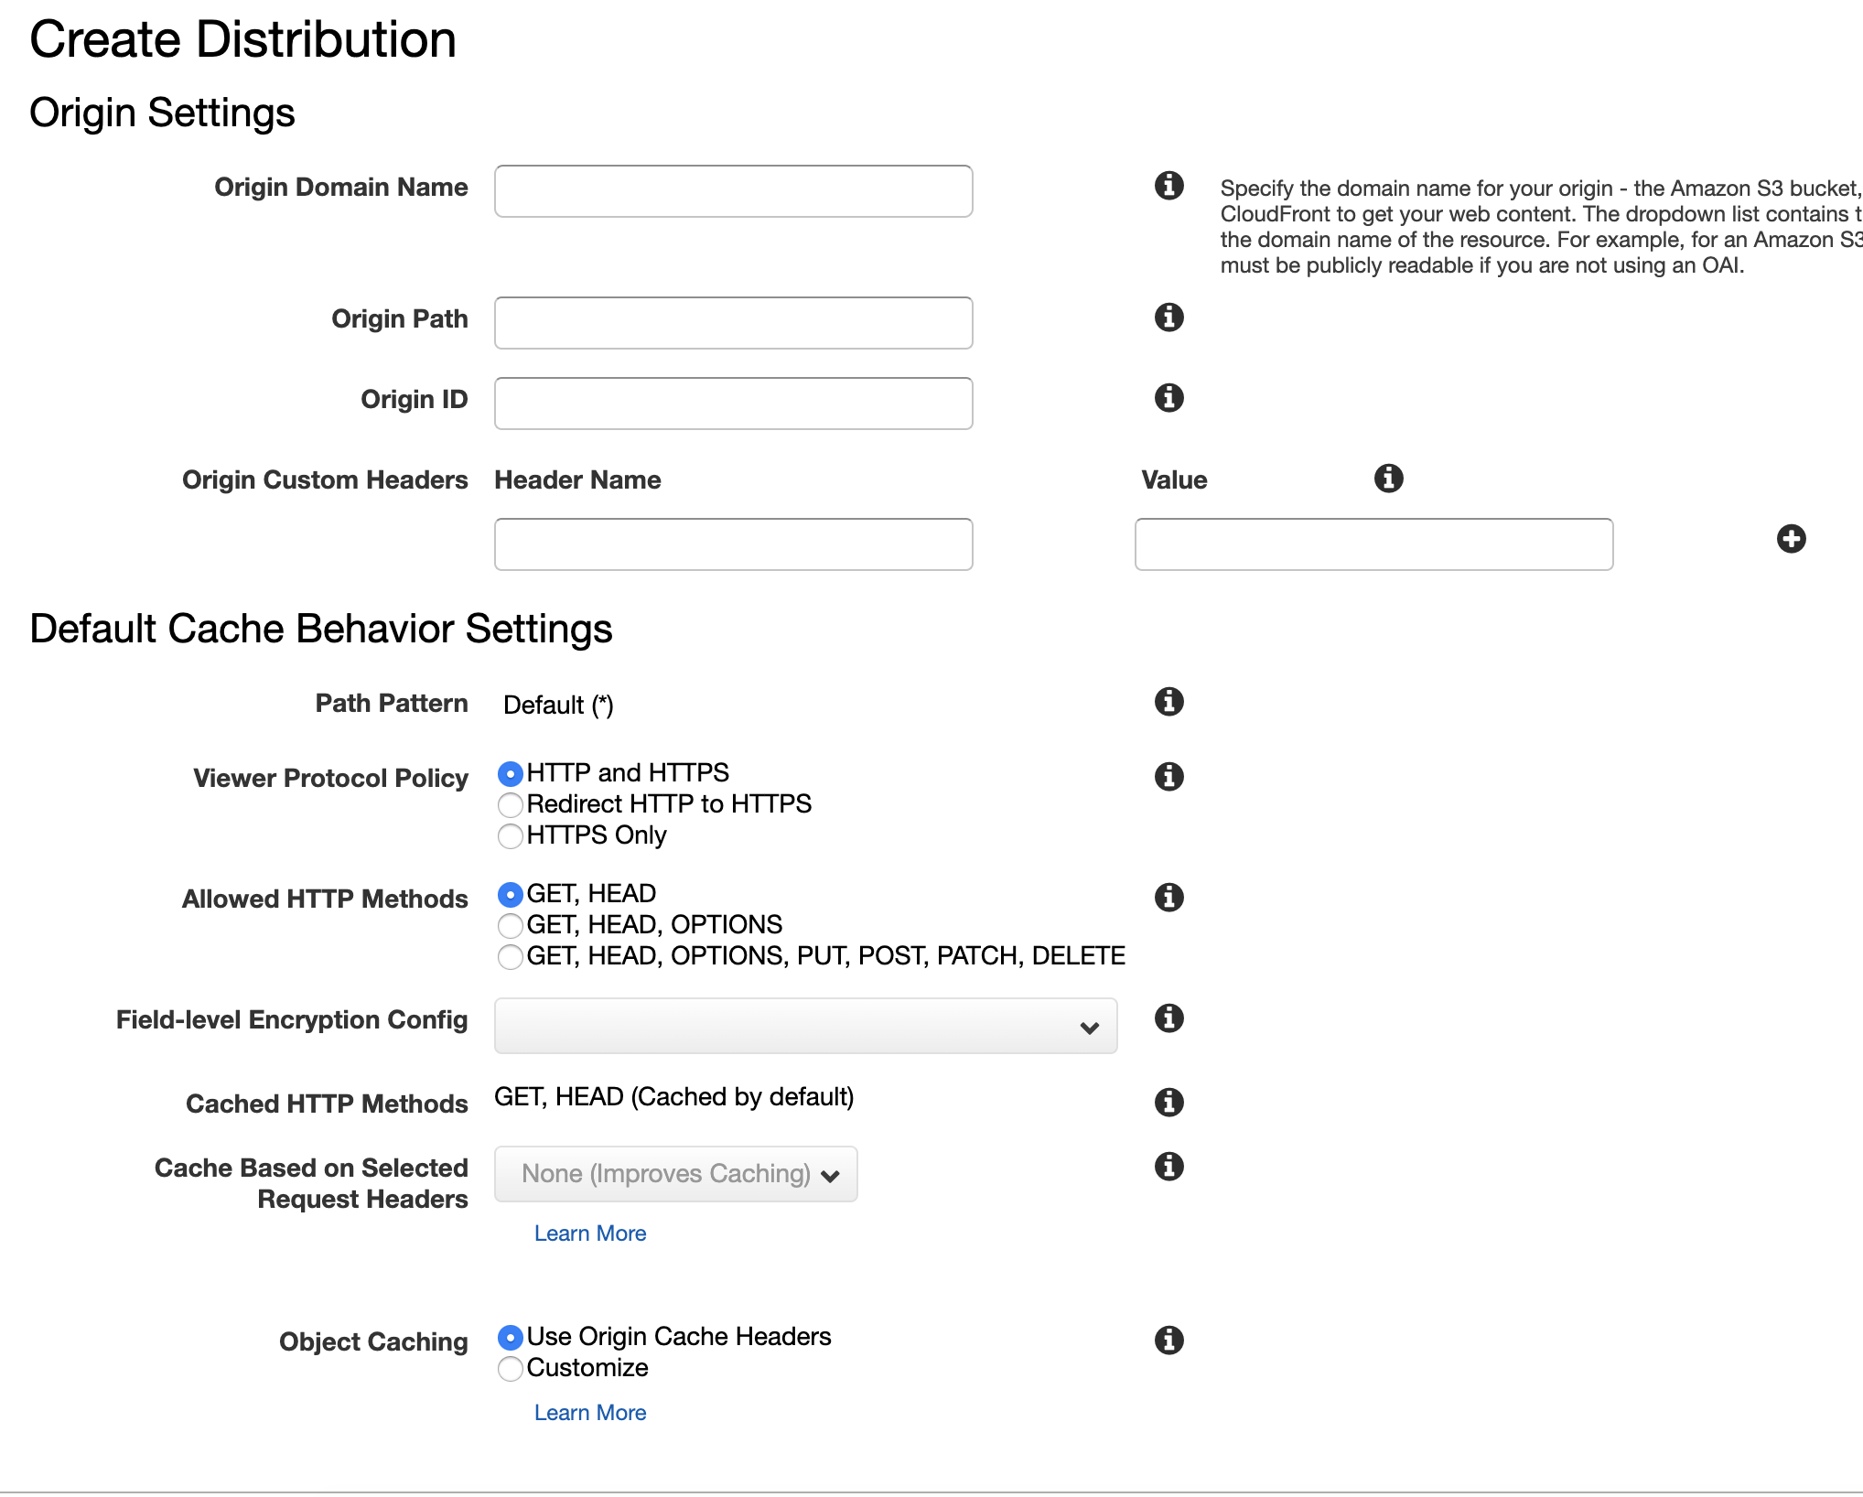Open info icon for Allowed HTTP Methods
1863x1497 pixels.
click(x=1168, y=898)
